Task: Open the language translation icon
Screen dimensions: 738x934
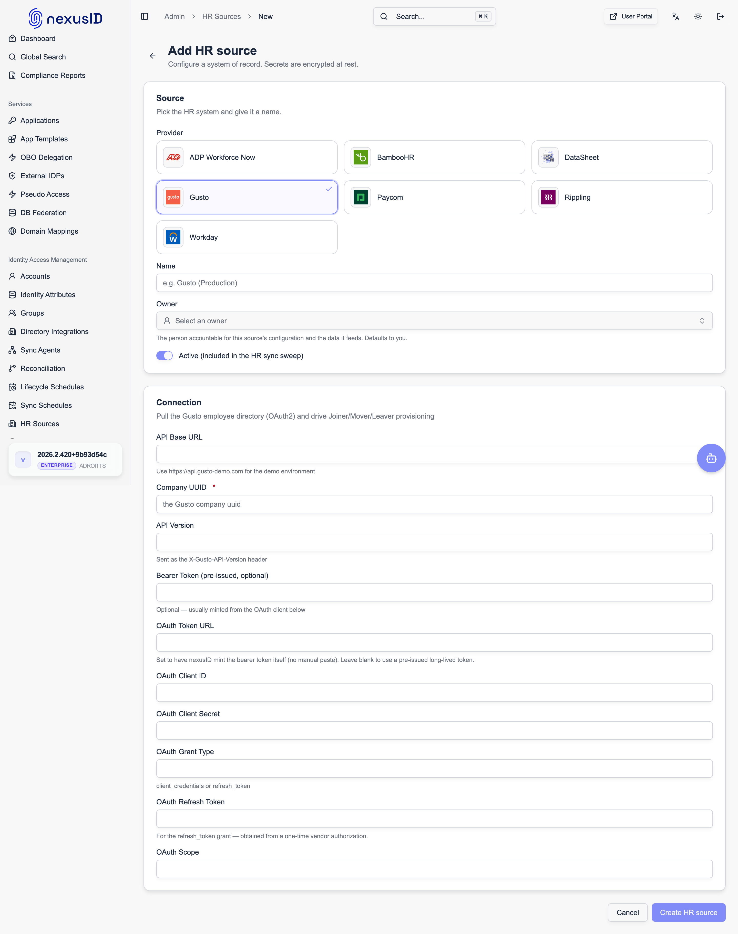Action: (x=675, y=16)
